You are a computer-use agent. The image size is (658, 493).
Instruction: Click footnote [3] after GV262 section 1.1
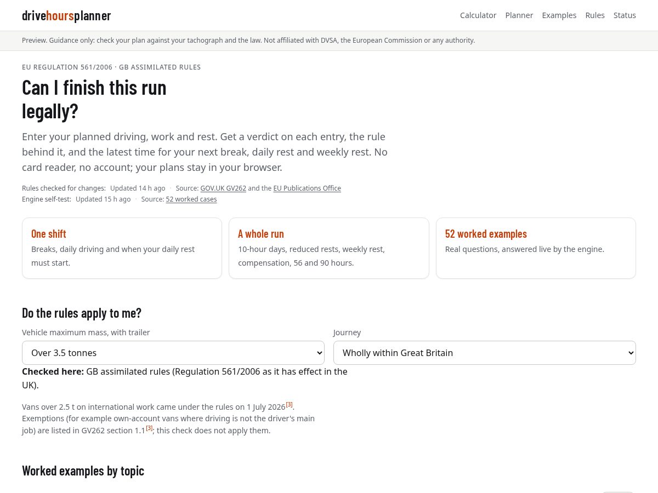pos(149,428)
